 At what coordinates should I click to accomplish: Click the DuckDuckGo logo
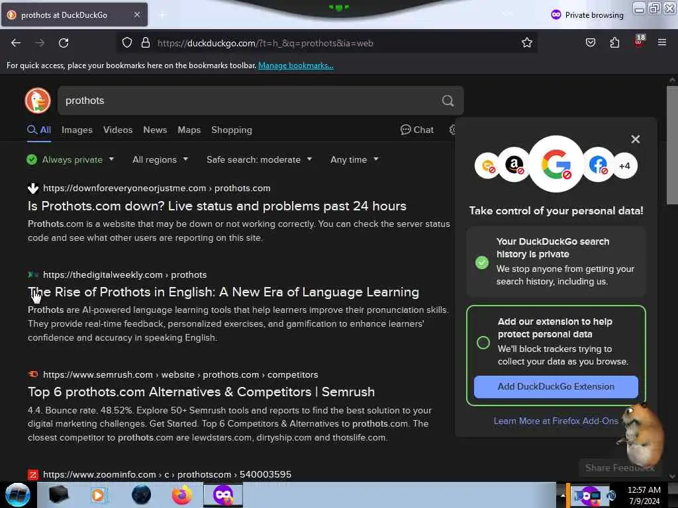(x=38, y=101)
